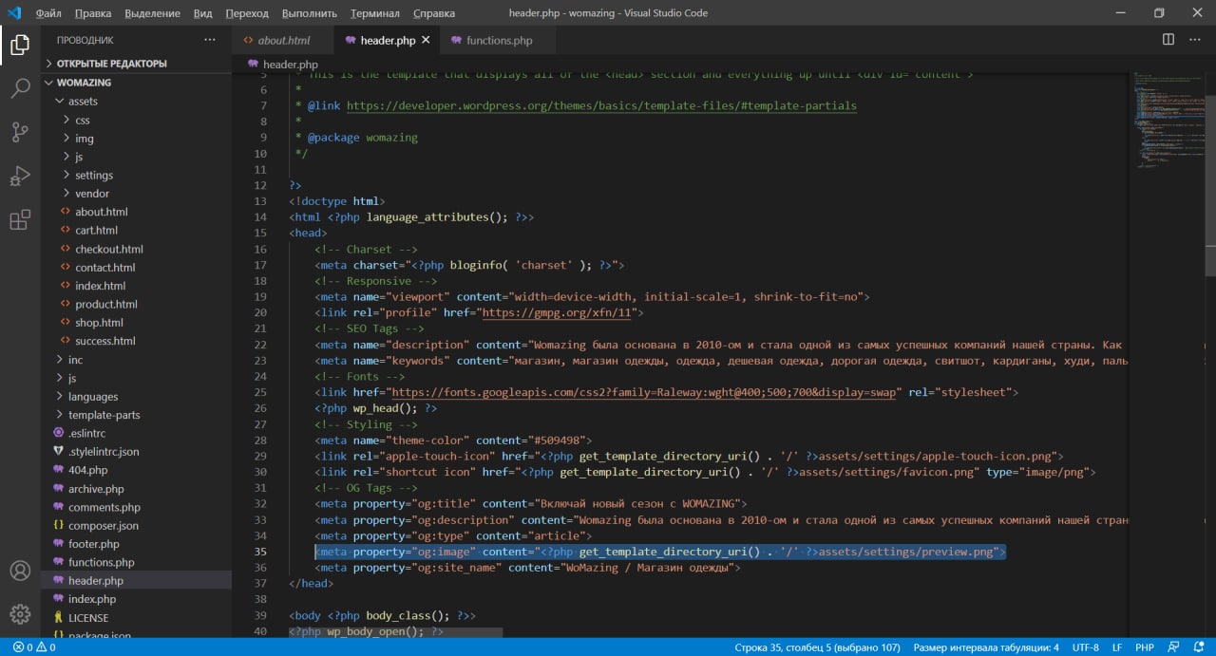Open the Terminal menu (Терминал)
1216x656 pixels.
374,13
